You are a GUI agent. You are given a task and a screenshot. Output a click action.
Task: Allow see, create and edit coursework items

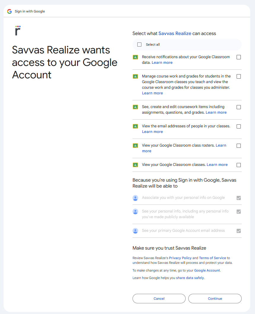pyautogui.click(x=239, y=107)
